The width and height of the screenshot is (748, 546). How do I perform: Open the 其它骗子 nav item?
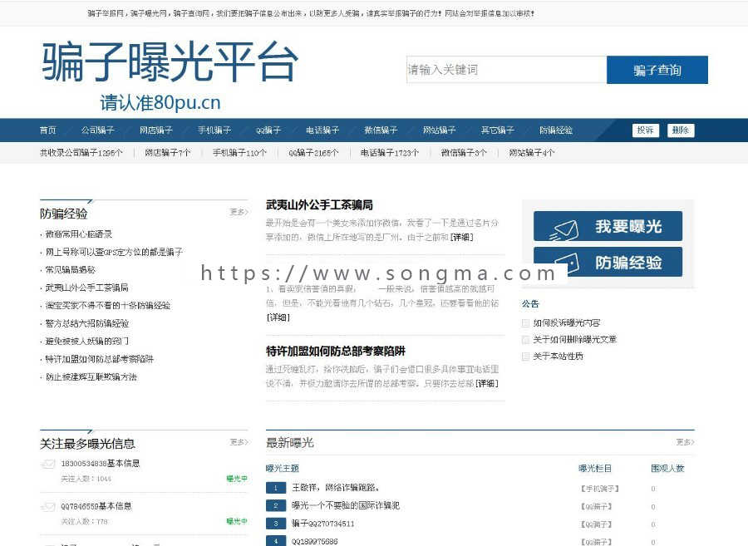tap(498, 130)
